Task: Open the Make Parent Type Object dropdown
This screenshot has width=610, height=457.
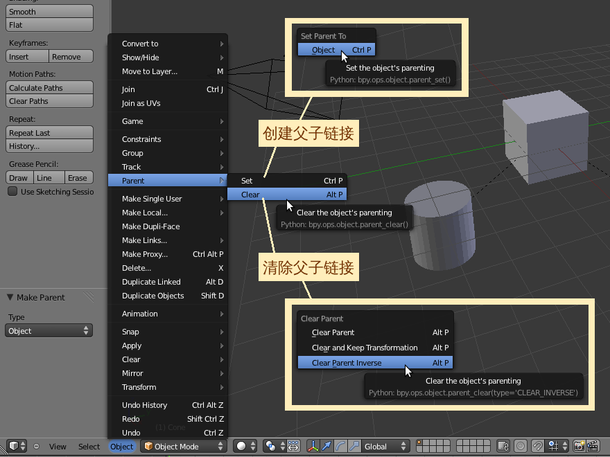Action: pos(49,331)
